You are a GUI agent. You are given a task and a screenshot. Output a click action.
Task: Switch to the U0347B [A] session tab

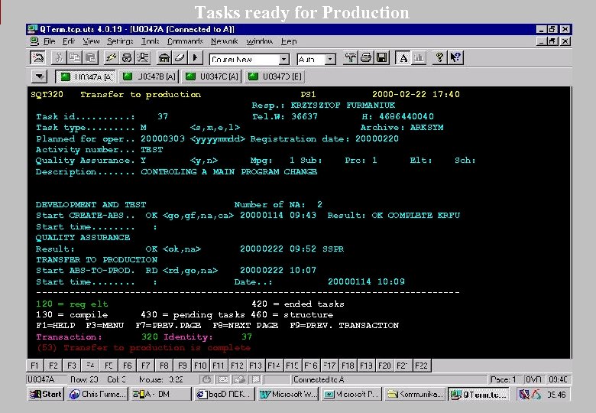[149, 76]
